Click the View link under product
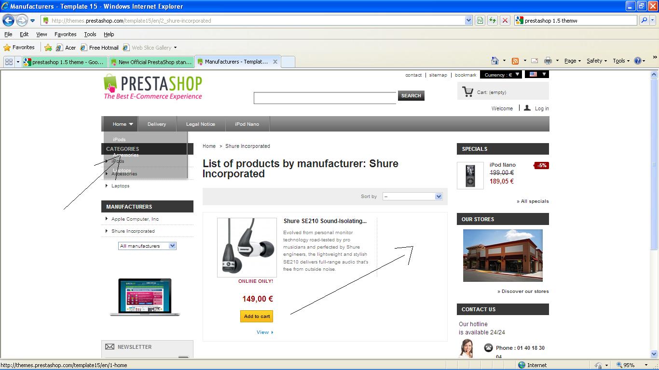659x370 pixels. point(265,332)
